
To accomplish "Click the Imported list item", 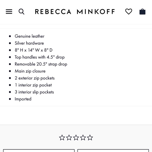I will (23, 99).
